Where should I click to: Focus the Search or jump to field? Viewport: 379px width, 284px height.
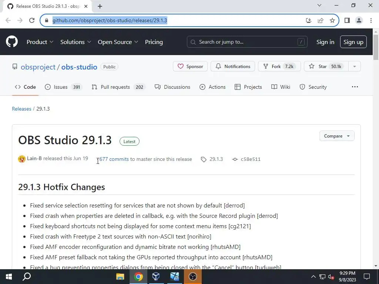247,42
